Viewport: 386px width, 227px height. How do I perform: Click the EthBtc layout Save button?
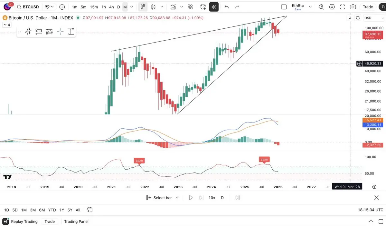point(297,10)
